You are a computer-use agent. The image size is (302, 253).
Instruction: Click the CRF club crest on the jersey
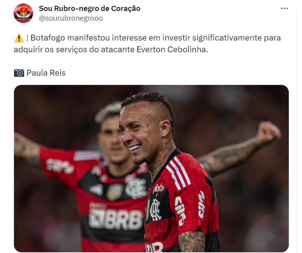pyautogui.click(x=155, y=210)
